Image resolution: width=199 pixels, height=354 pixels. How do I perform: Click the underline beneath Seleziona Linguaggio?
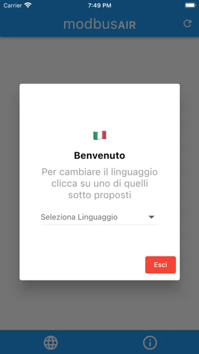[100, 225]
